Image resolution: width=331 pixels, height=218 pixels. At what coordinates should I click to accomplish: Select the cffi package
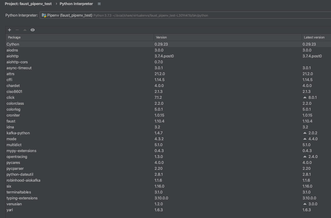(9, 80)
